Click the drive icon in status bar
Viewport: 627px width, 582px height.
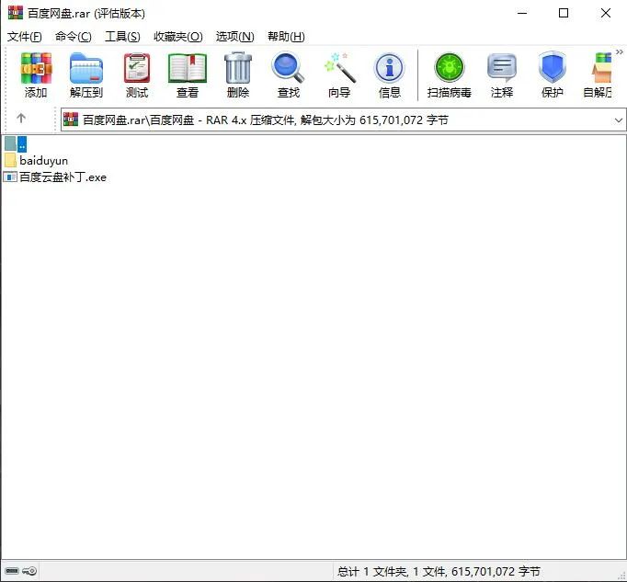pyautogui.click(x=12, y=571)
